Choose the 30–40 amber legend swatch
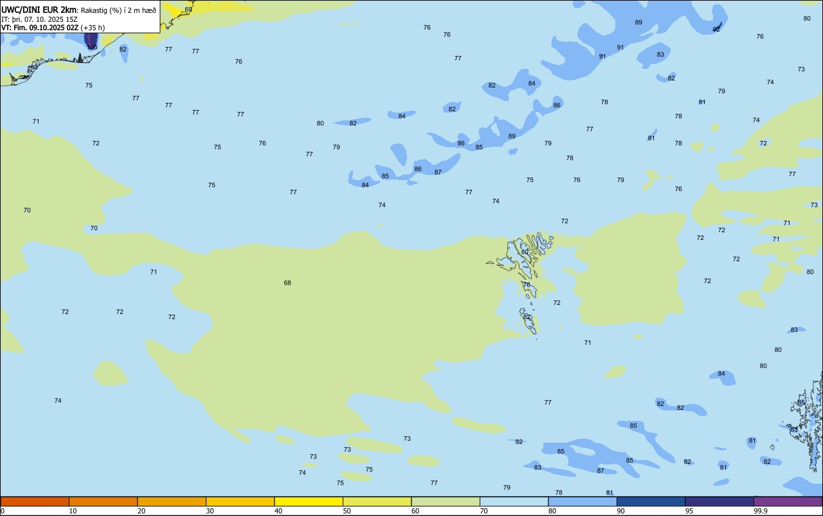 click(240, 501)
